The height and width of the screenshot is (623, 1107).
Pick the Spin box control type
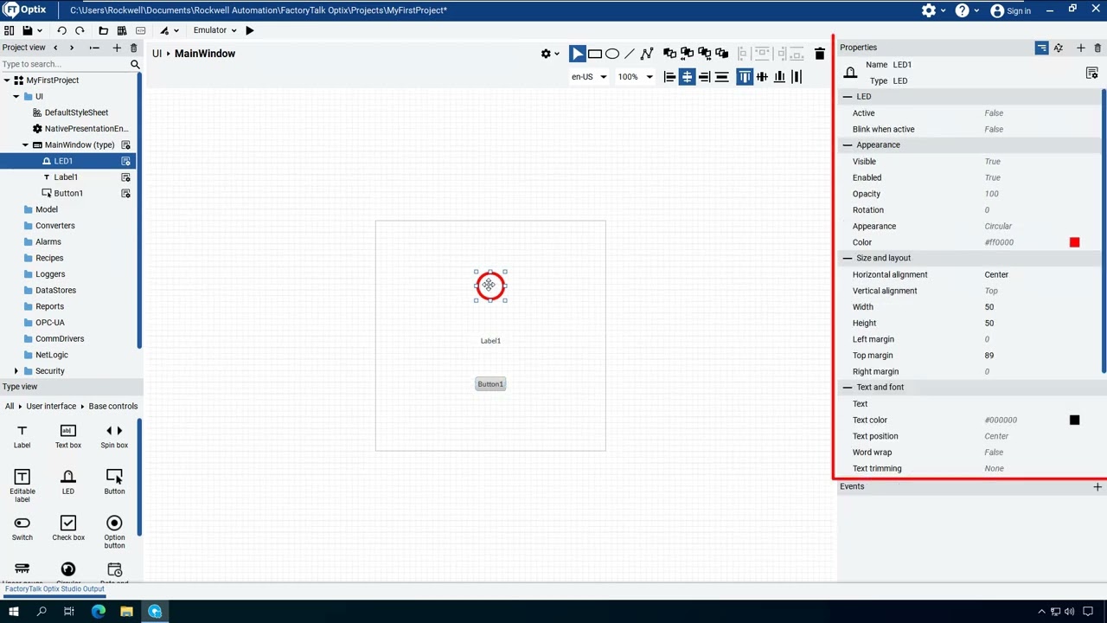114,435
